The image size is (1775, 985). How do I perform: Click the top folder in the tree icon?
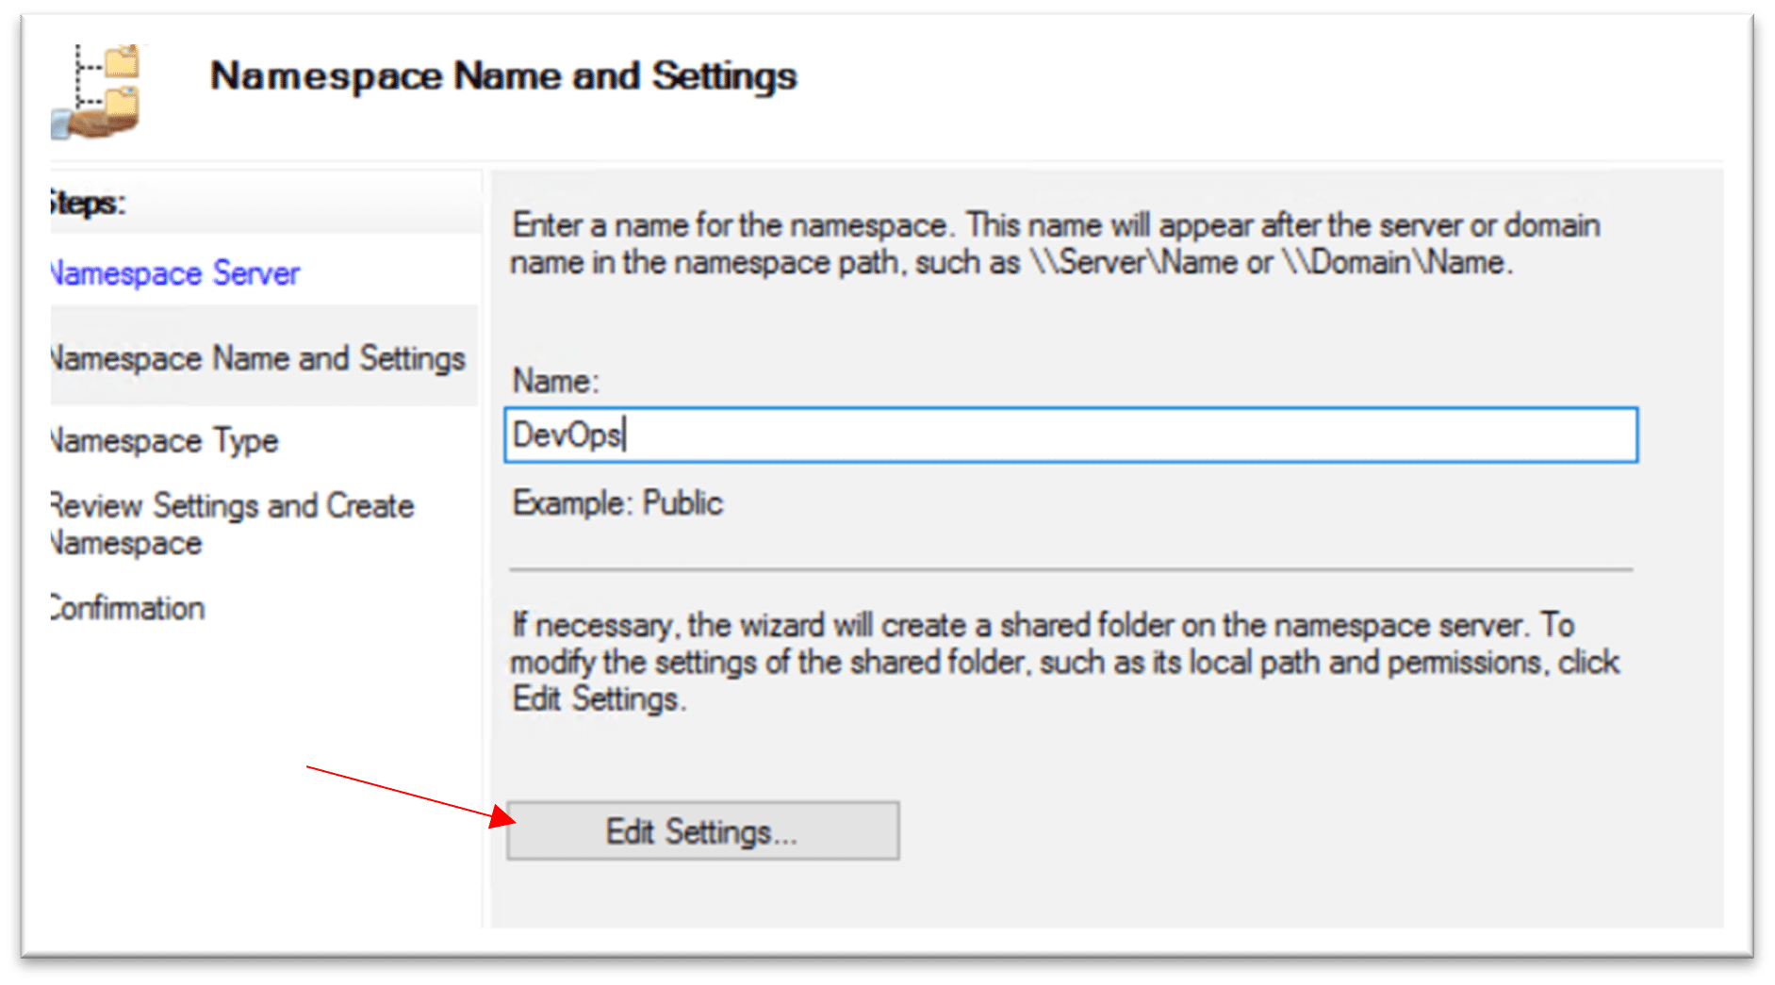pos(122,62)
